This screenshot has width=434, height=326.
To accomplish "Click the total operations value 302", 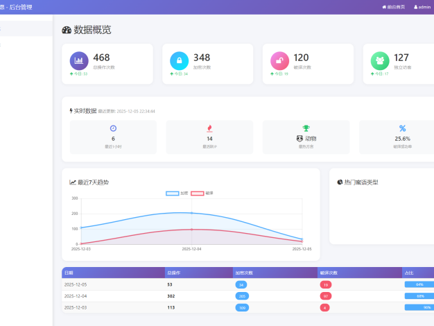I will click(171, 296).
